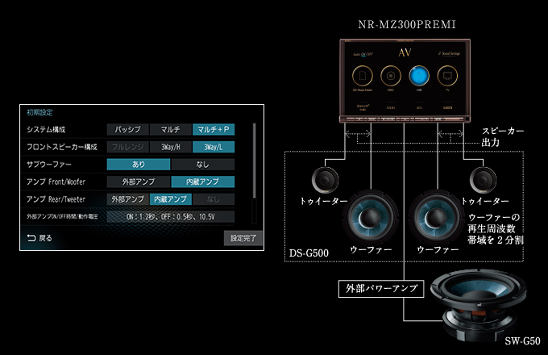Select the DISC source icon

(x=390, y=76)
